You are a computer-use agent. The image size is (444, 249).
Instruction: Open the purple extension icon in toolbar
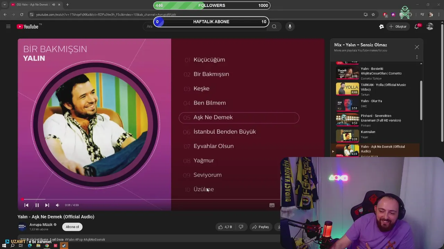click(x=393, y=15)
